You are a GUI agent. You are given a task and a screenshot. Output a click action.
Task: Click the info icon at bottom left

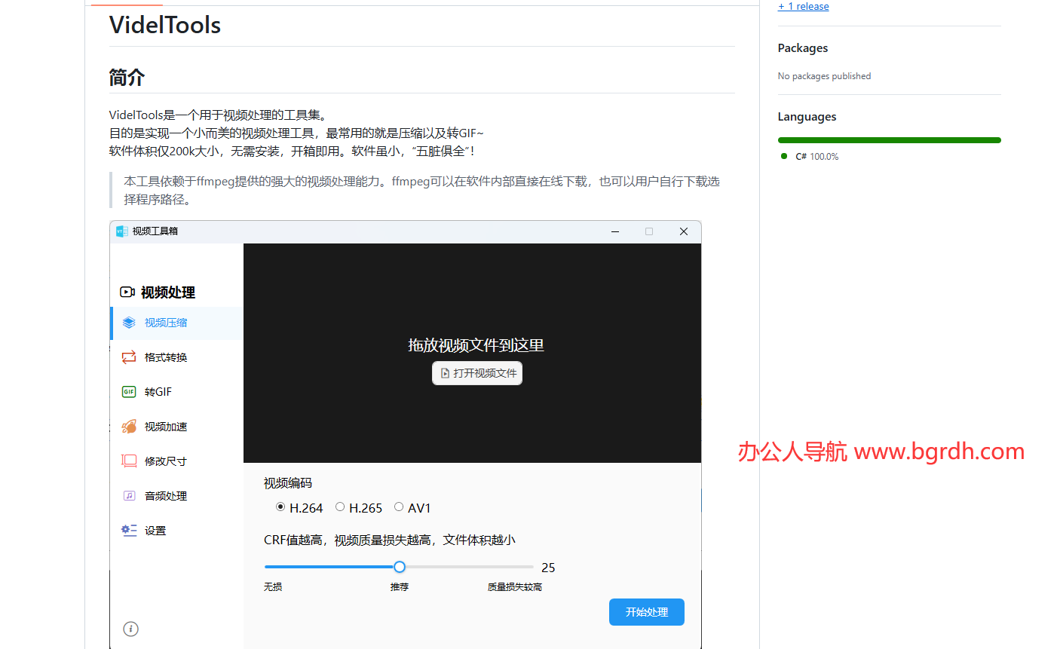click(x=130, y=629)
